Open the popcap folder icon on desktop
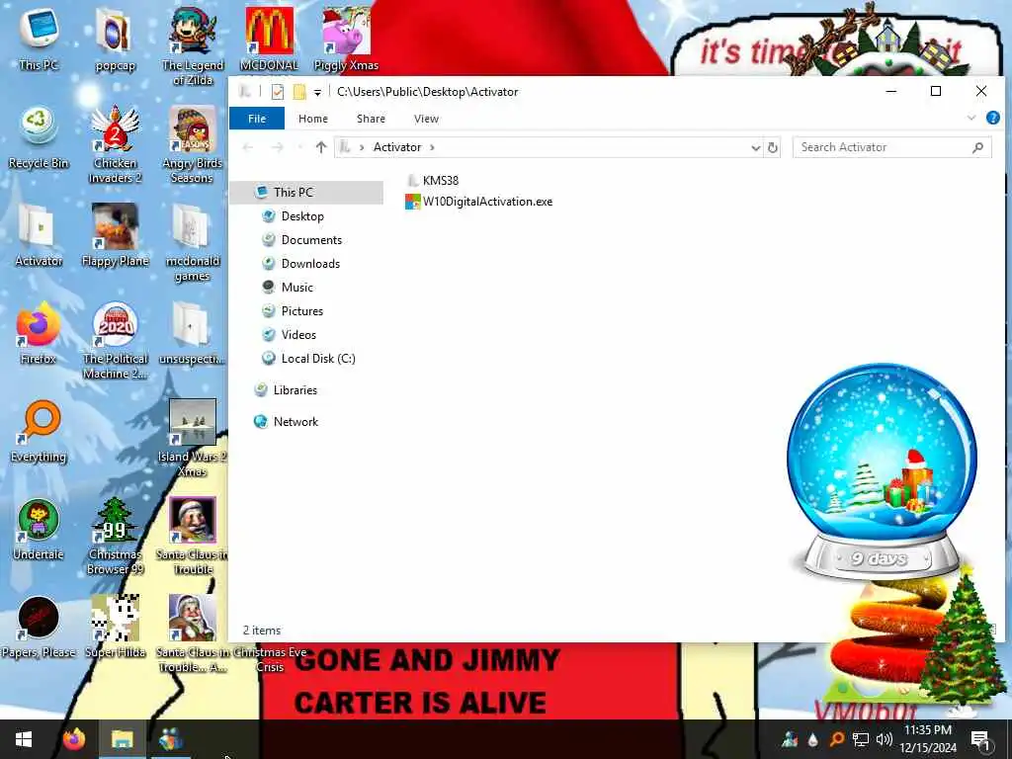The width and height of the screenshot is (1012, 759). pos(115,39)
